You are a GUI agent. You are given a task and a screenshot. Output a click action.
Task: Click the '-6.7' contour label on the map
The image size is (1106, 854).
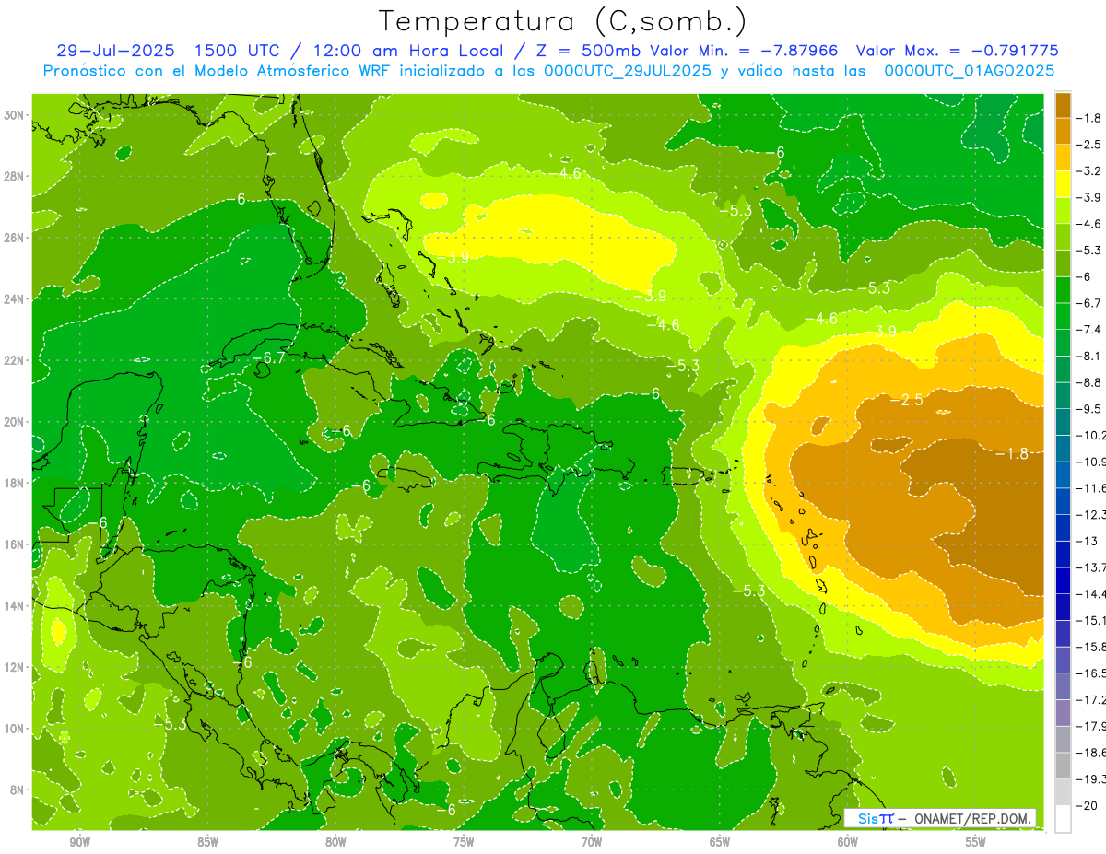click(268, 357)
